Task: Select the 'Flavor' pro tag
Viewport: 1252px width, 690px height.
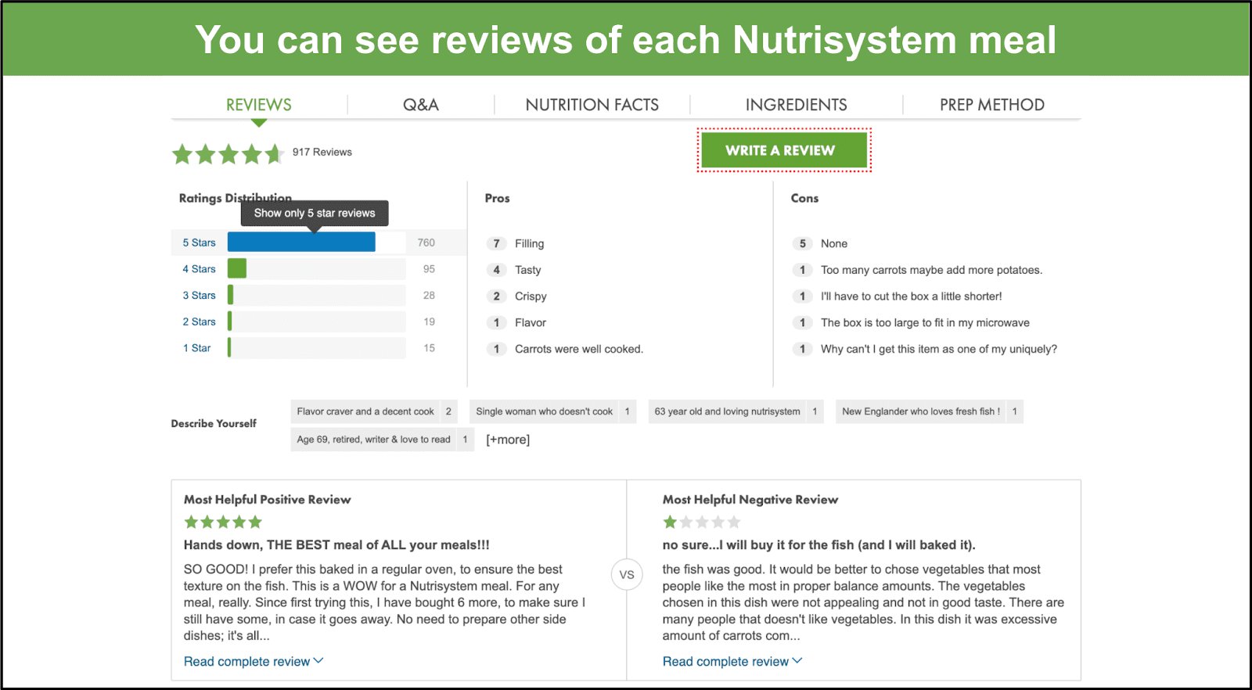Action: pyautogui.click(x=531, y=322)
